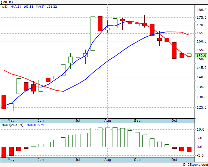Screen dimensions: 208x167
Task: Click the last red MACD histogram bar
Action: pos(189,149)
